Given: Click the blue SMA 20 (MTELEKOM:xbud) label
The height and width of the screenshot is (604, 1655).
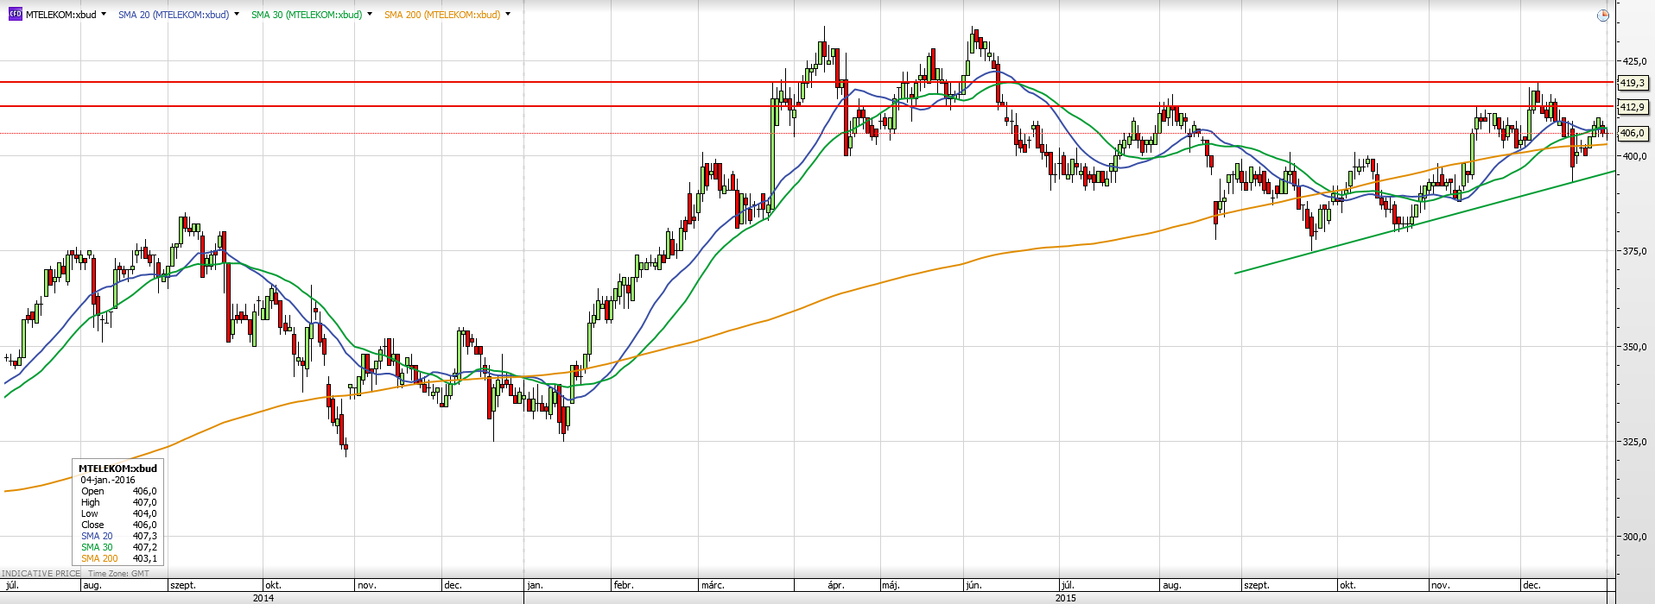Looking at the screenshot, I should tap(174, 15).
